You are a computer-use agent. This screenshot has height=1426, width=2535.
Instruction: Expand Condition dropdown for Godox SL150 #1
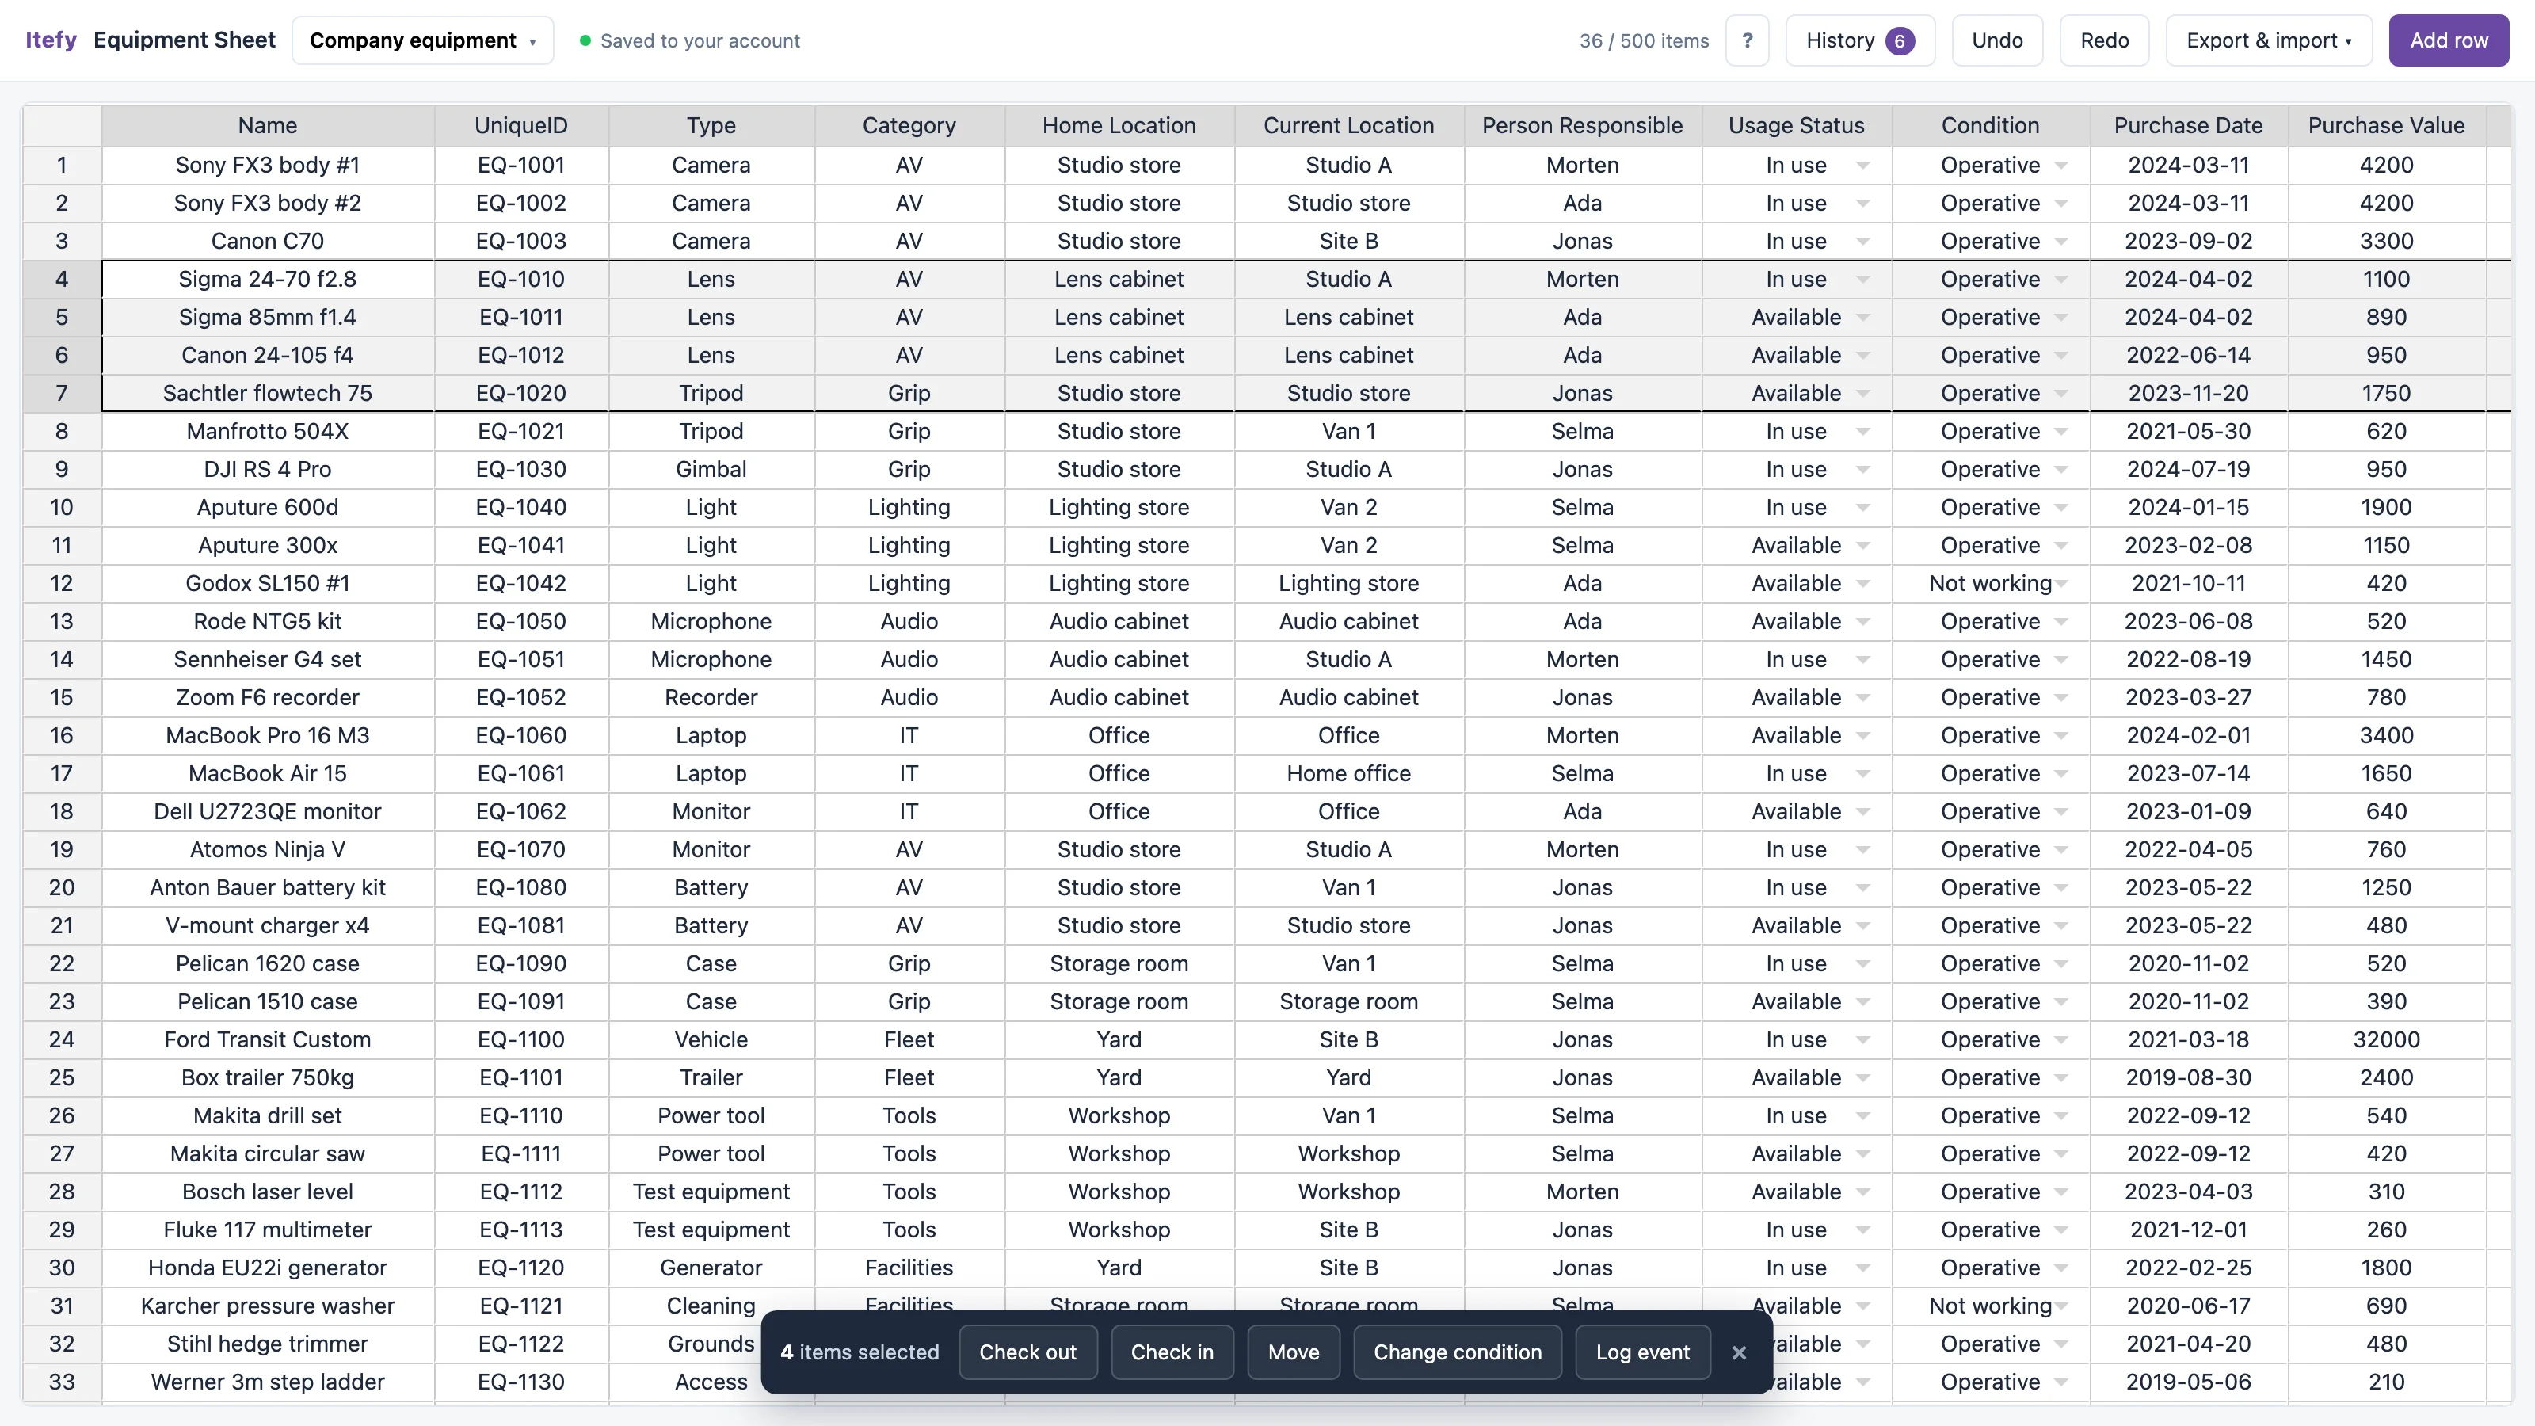pyautogui.click(x=2061, y=584)
